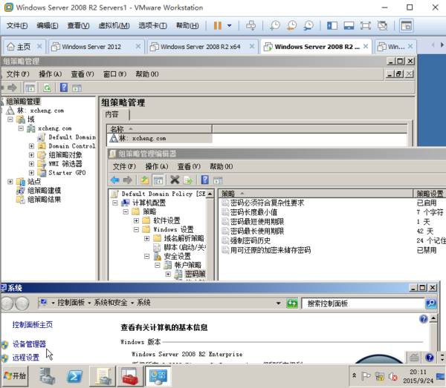Screen dimensions: 446x388
Task: Select the 林: xcheng.com list row
Action: pos(160,138)
